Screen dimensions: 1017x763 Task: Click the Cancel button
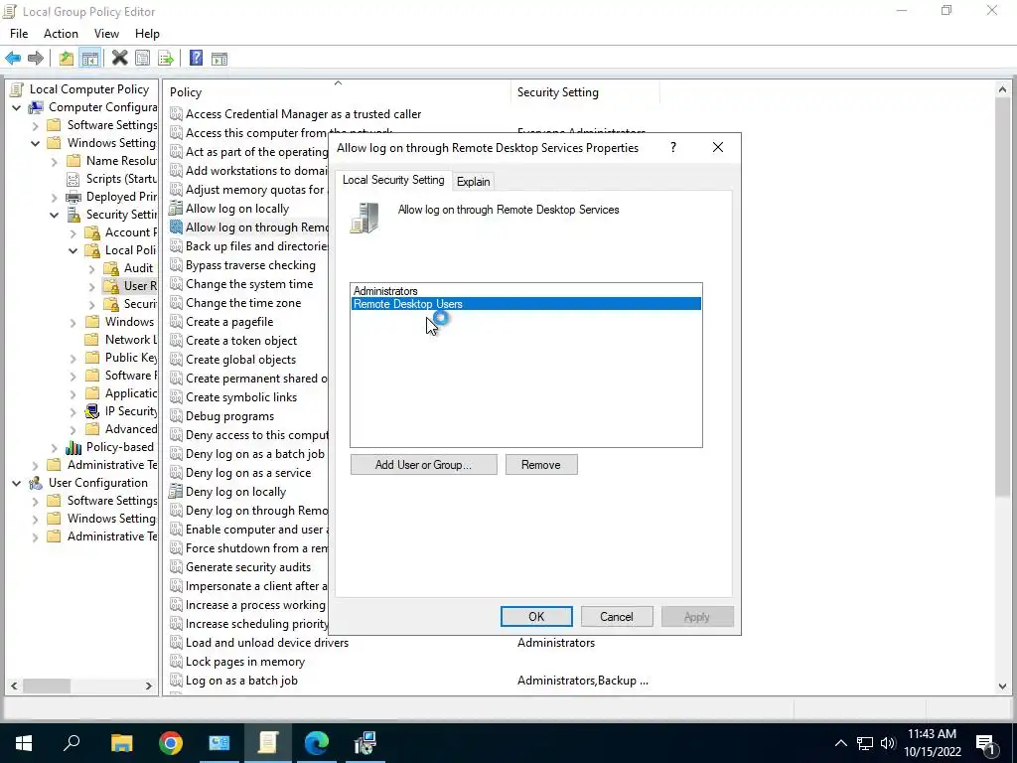tap(617, 616)
